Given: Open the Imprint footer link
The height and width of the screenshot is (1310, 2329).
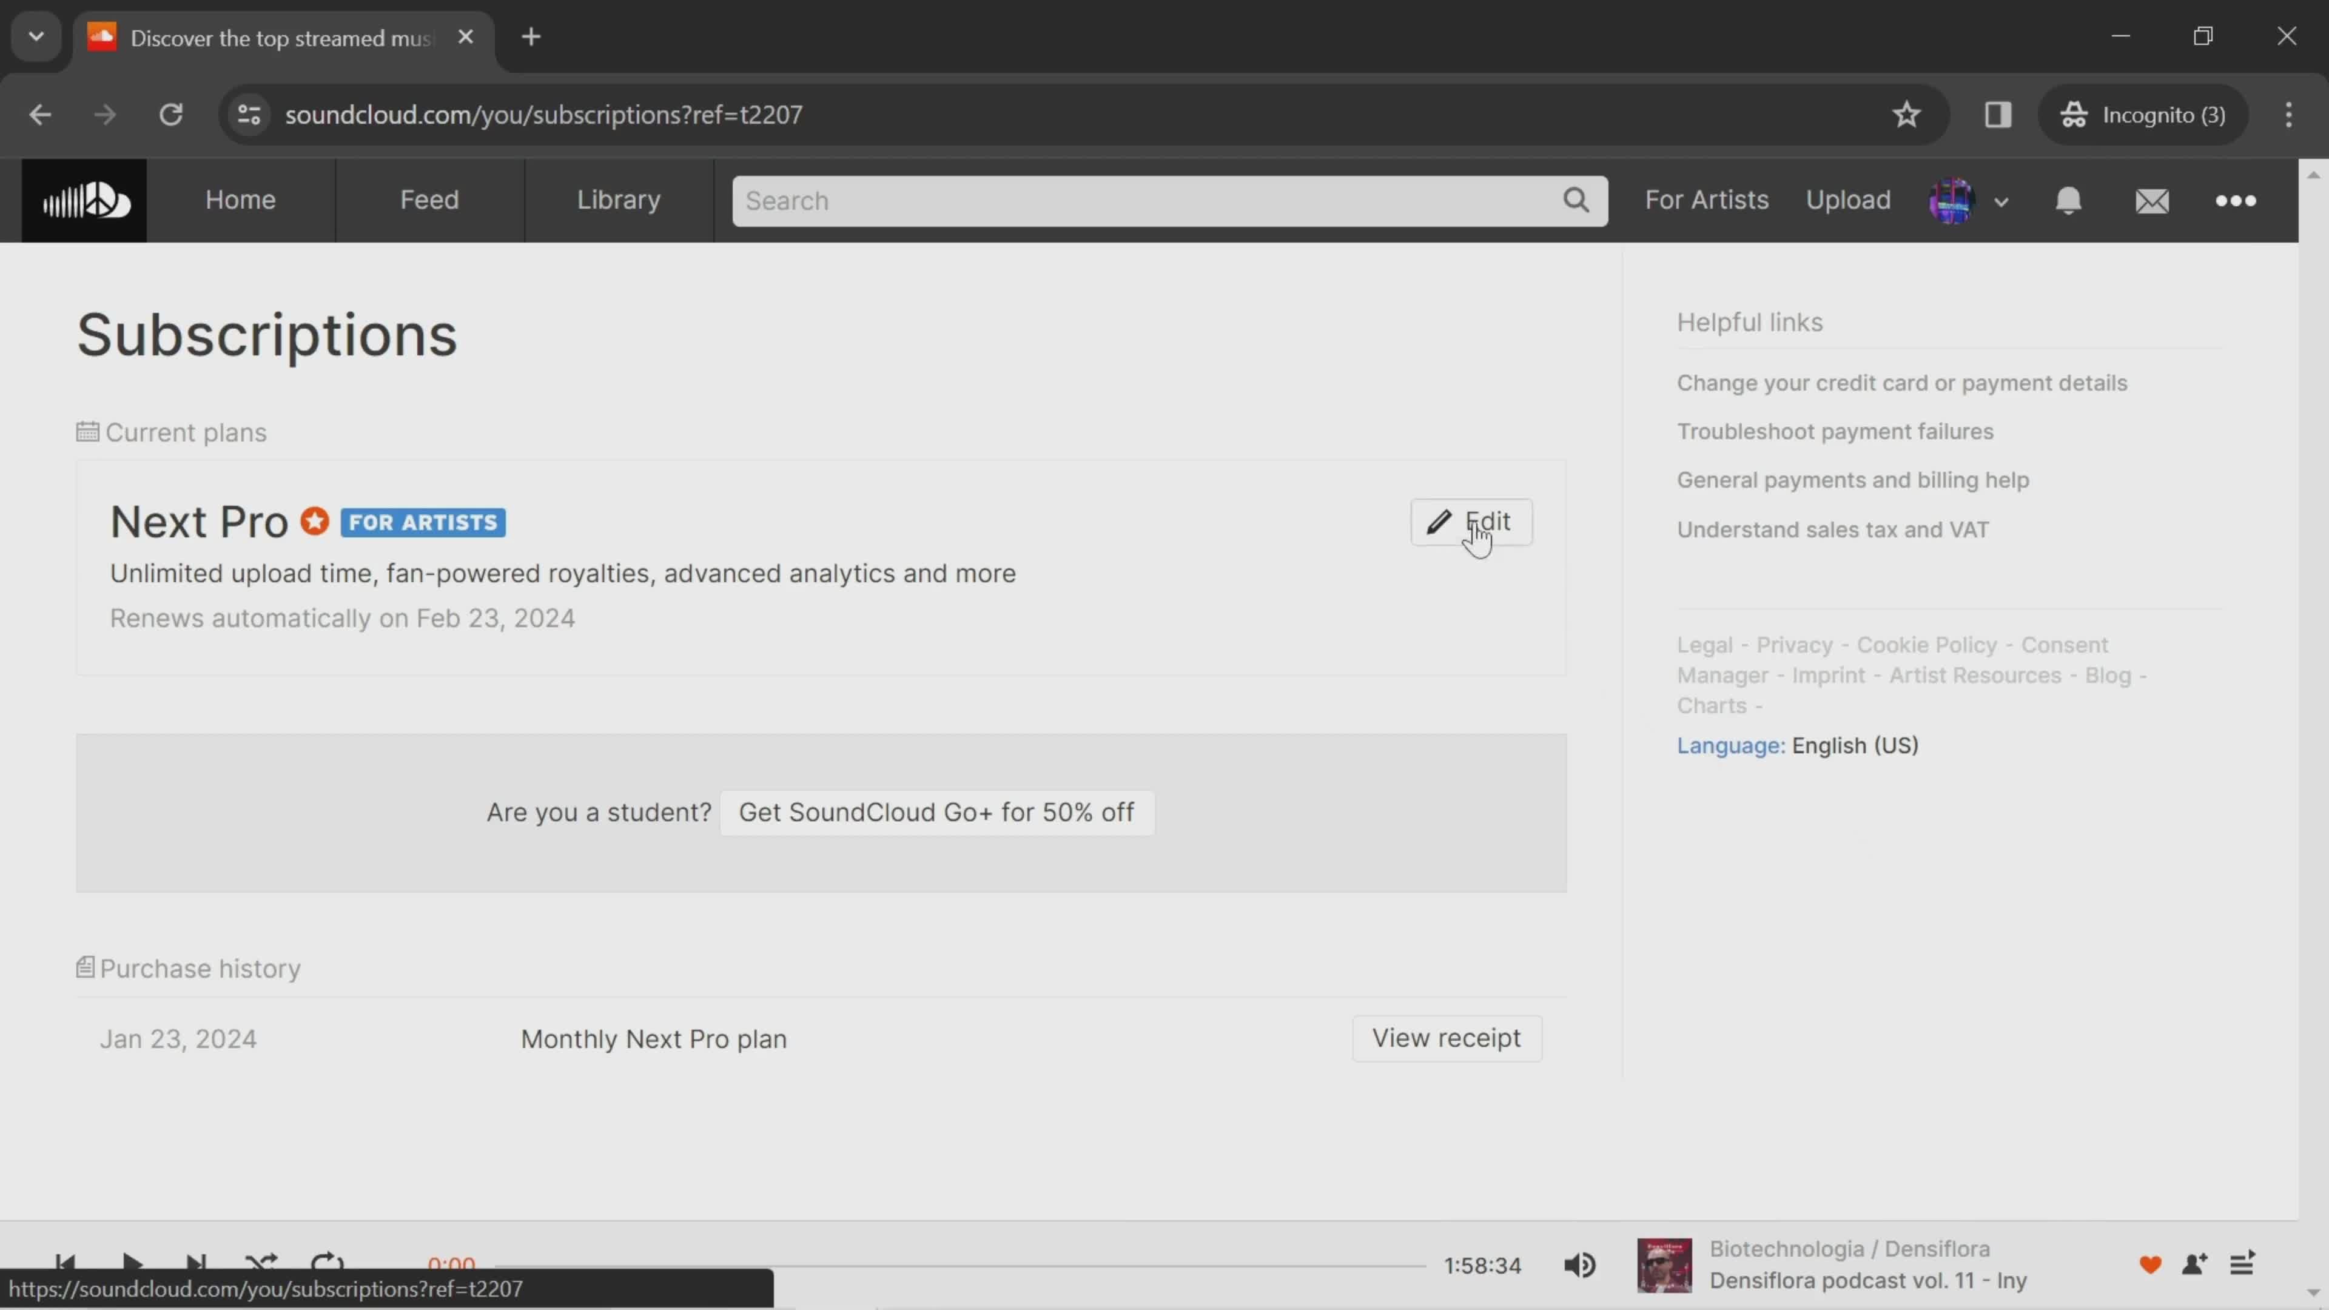Looking at the screenshot, I should pos(1828,676).
